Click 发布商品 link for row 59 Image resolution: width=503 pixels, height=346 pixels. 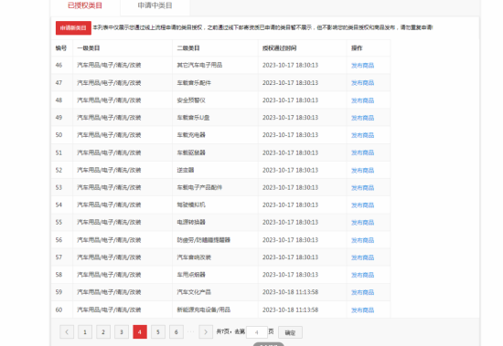pyautogui.click(x=362, y=292)
